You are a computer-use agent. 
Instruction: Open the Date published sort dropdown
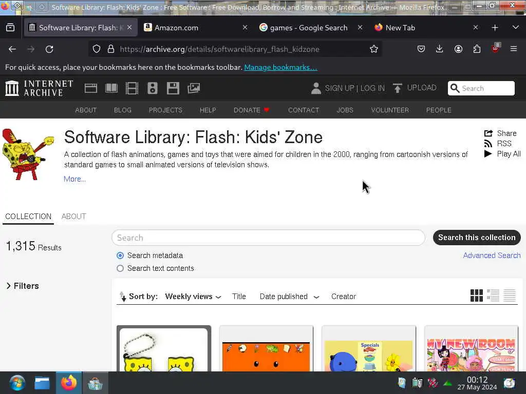point(289,297)
